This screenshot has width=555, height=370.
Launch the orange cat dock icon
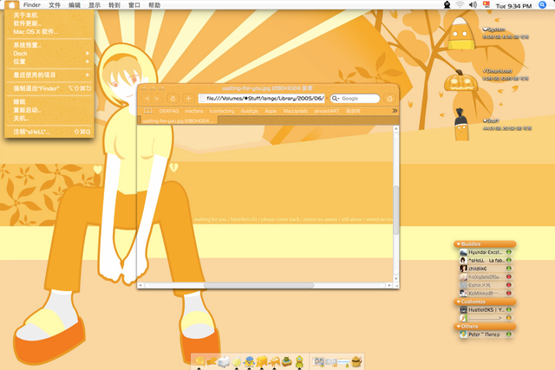coord(274,361)
